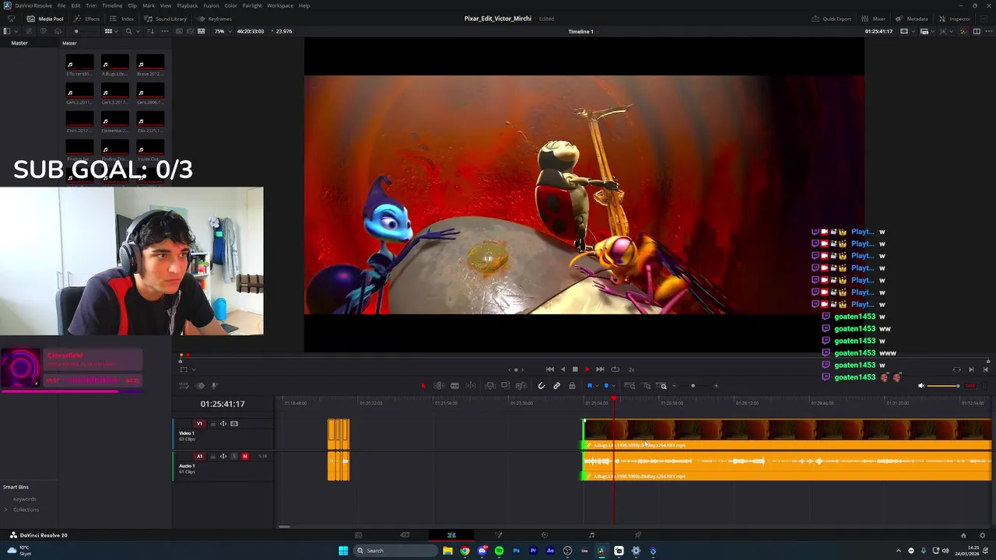
Task: Activate the Blade edit mode tool
Action: coord(454,386)
